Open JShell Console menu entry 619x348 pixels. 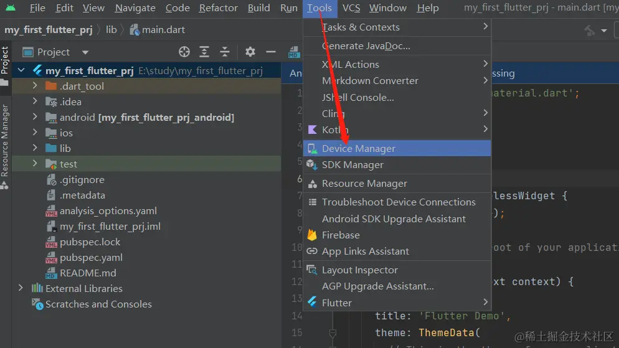[x=397, y=98]
